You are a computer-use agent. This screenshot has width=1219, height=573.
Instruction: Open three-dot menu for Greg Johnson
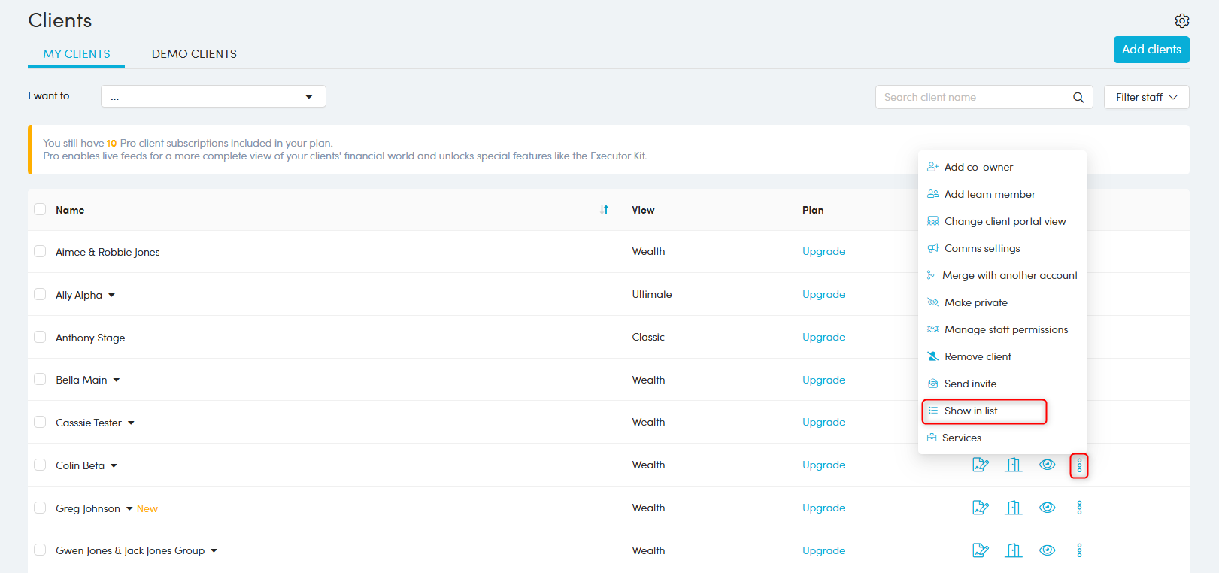1079,508
